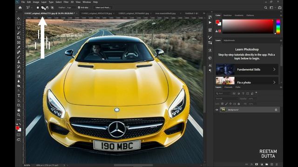Image resolution: width=298 pixels, height=167 pixels.
Task: Open the Search icon at top right
Action: [x=266, y=7]
